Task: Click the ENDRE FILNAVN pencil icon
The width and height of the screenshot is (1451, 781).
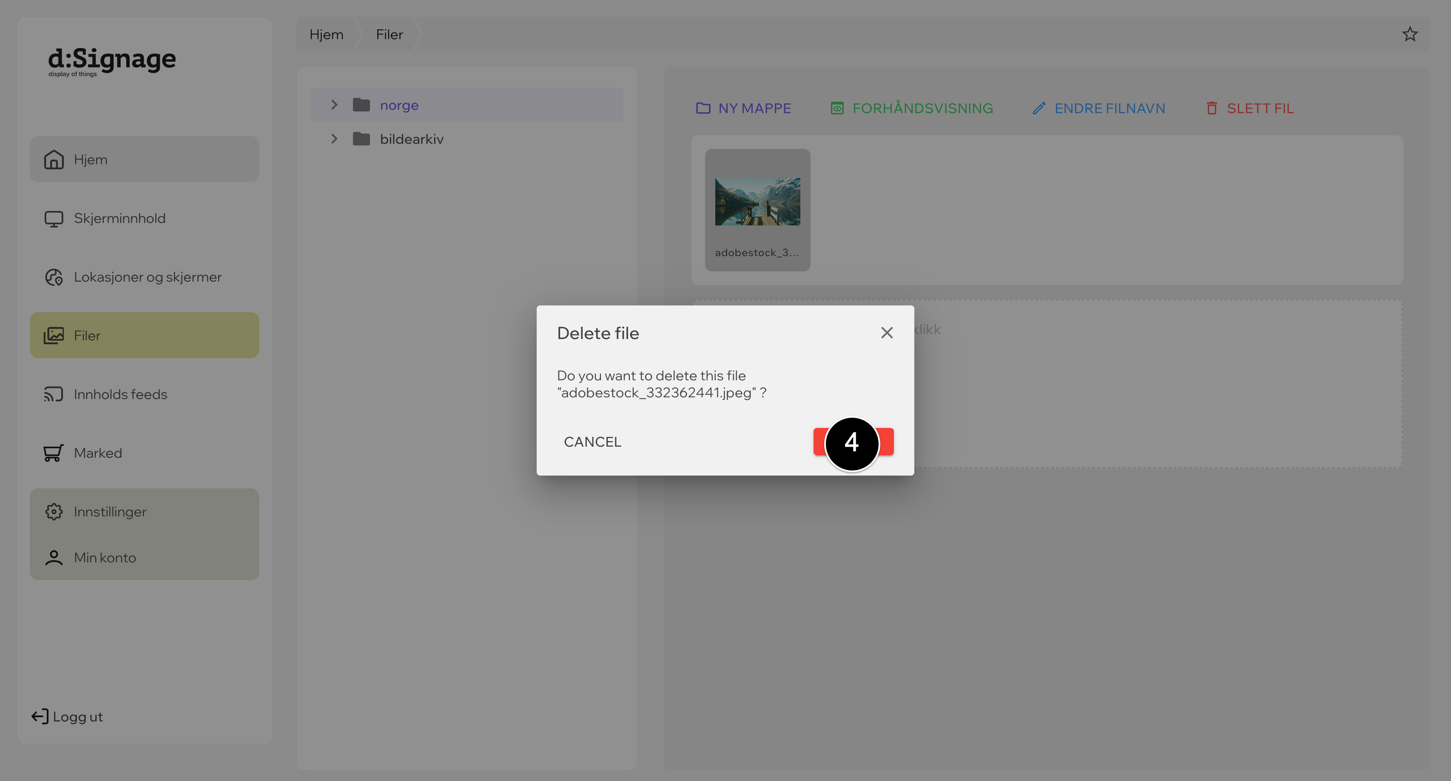Action: (1039, 108)
